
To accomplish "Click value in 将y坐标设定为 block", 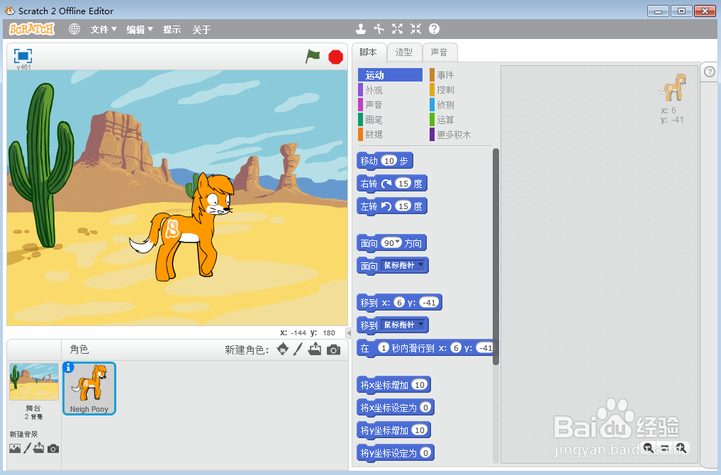I will [x=425, y=452].
